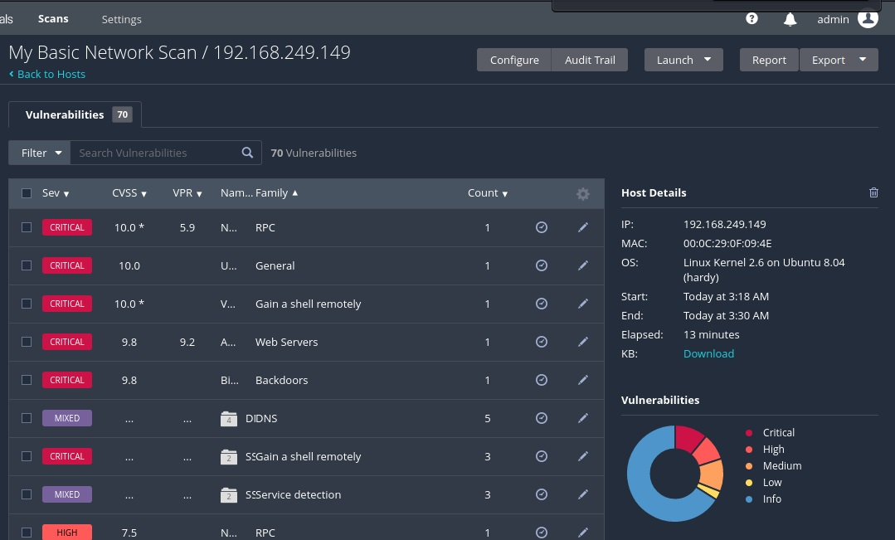This screenshot has width=895, height=540.
Task: Sort by Family column
Action: coord(277,193)
